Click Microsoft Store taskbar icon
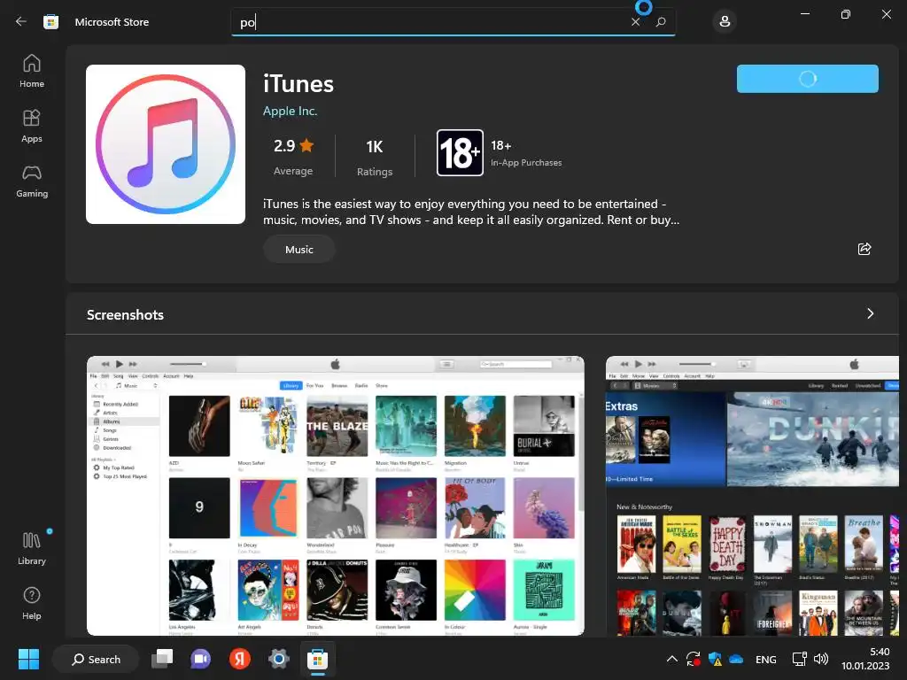 click(318, 659)
